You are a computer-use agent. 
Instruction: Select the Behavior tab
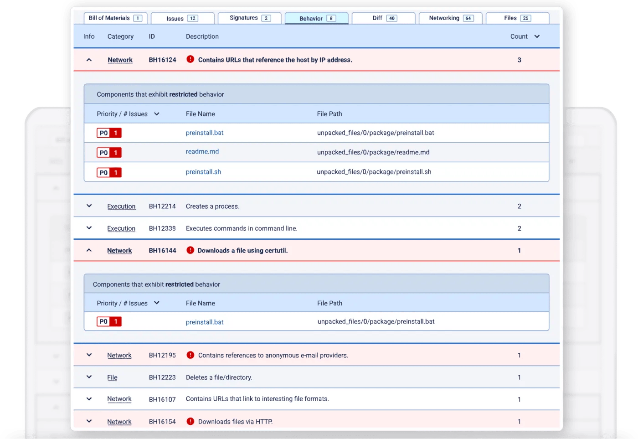click(316, 18)
